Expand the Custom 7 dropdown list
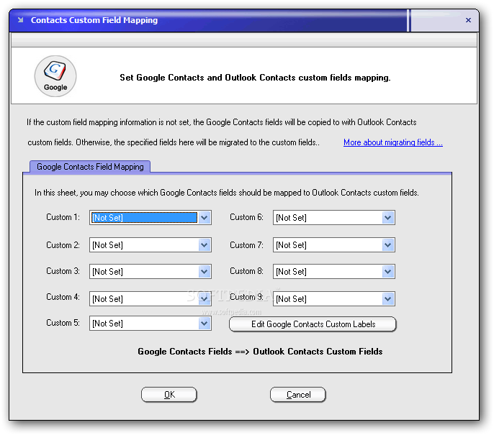The height and width of the screenshot is (435, 494). 388,245
